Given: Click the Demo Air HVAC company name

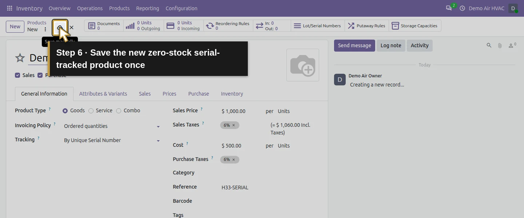Looking at the screenshot, I should click(487, 8).
